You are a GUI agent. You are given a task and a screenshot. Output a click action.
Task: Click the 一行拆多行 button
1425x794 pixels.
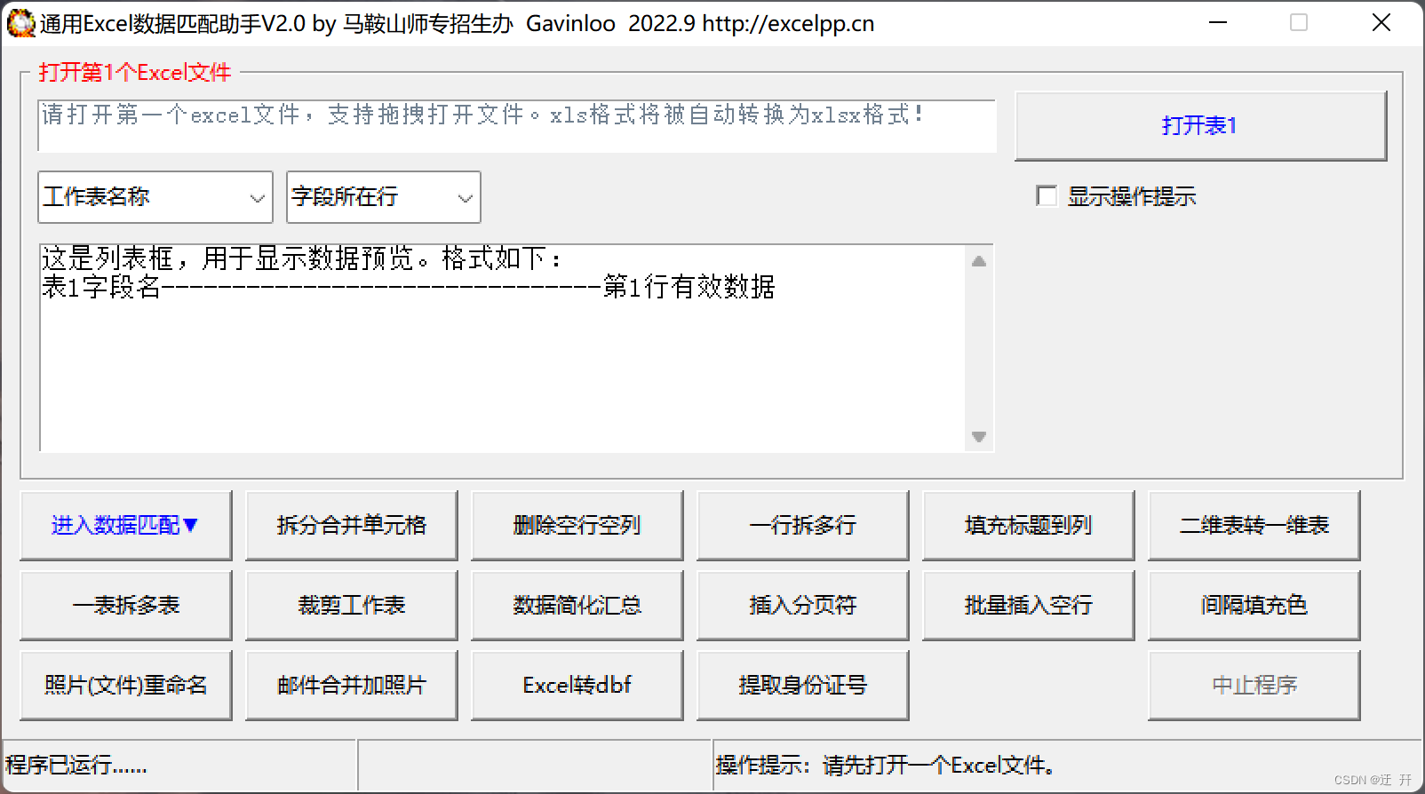(x=802, y=525)
